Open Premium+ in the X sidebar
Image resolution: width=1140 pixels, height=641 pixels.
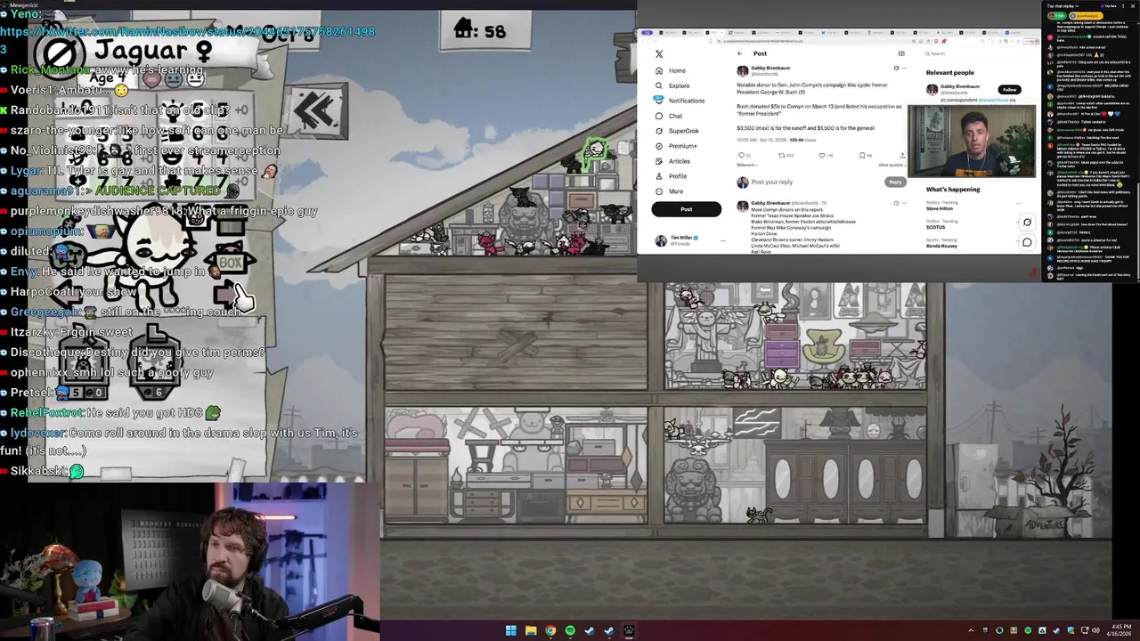click(x=676, y=146)
